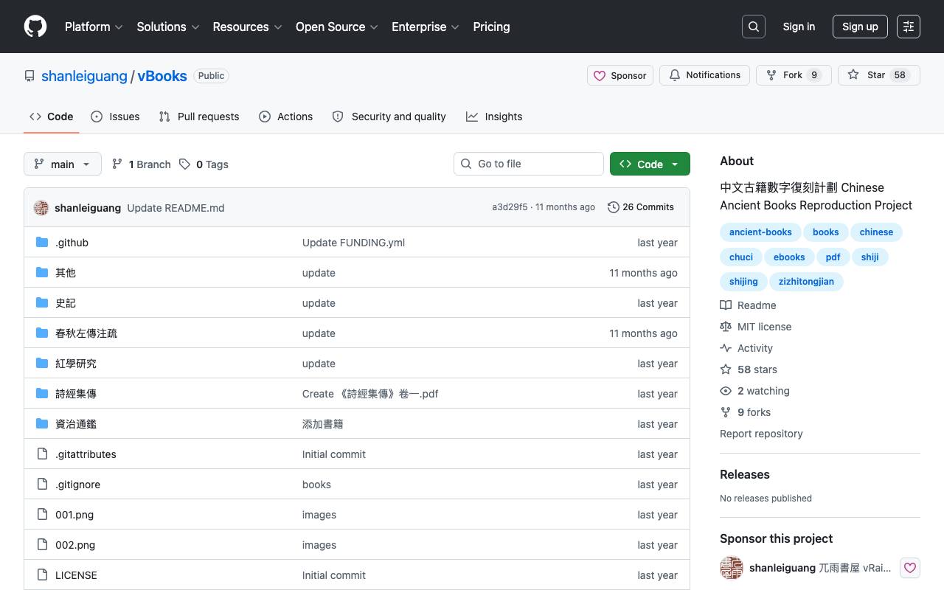Open the main branch selector dropdown

pyautogui.click(x=62, y=164)
